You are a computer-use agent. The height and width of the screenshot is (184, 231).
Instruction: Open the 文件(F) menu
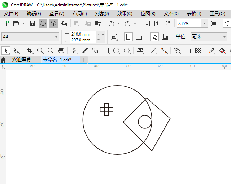[x=11, y=14]
